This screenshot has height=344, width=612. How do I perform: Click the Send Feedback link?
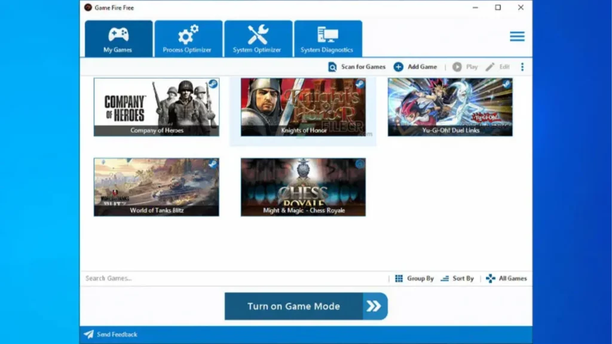pyautogui.click(x=117, y=334)
